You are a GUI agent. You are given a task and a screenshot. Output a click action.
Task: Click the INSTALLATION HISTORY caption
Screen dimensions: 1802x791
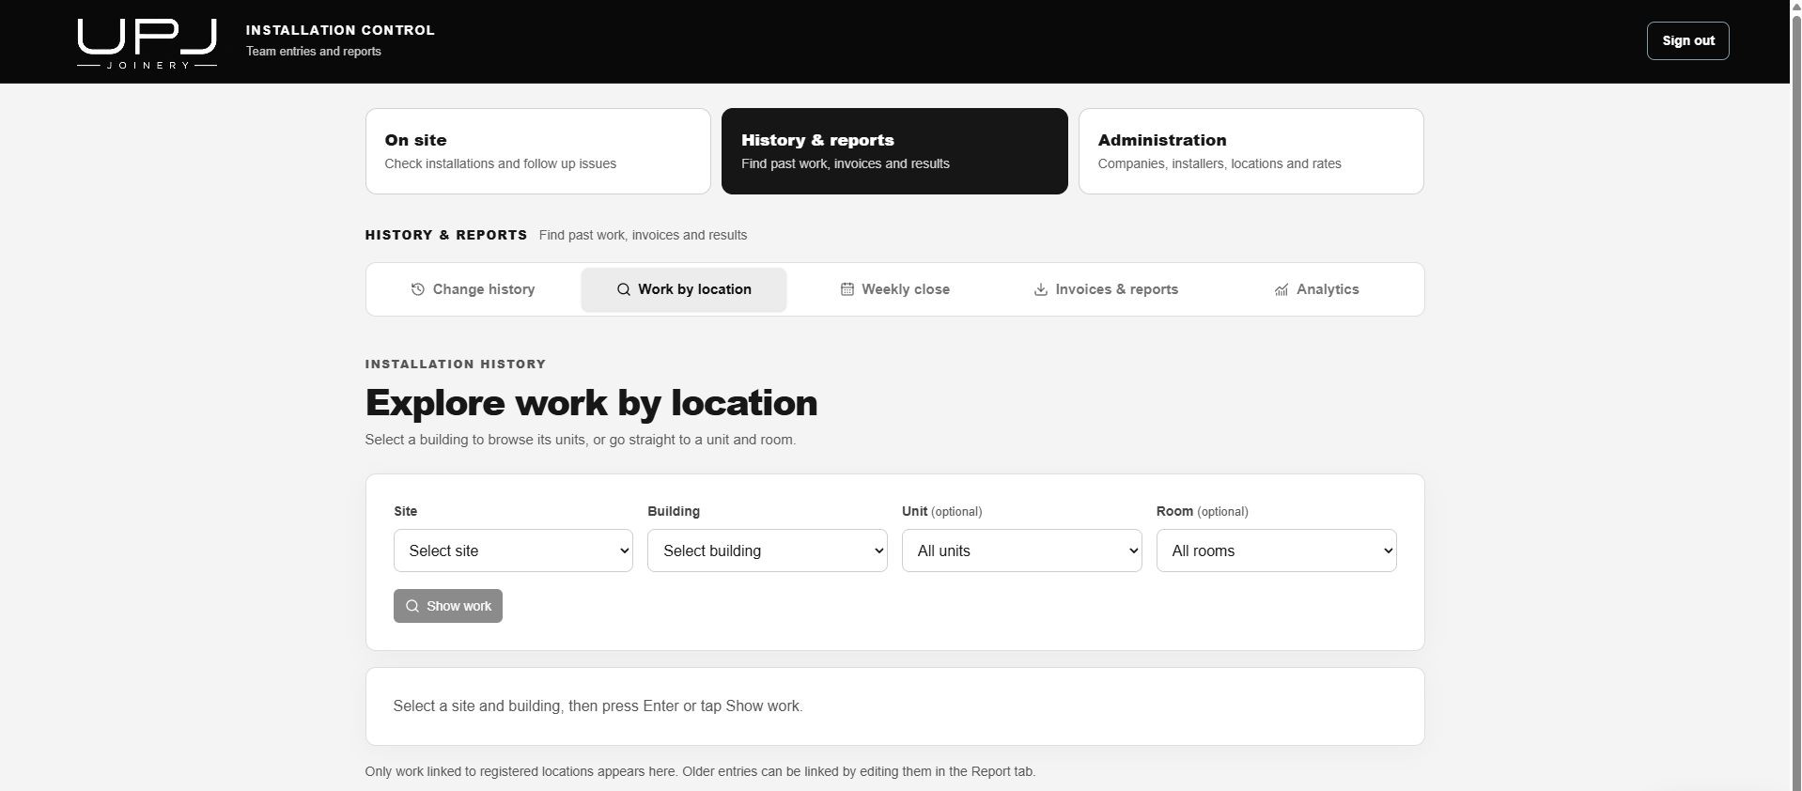456,364
